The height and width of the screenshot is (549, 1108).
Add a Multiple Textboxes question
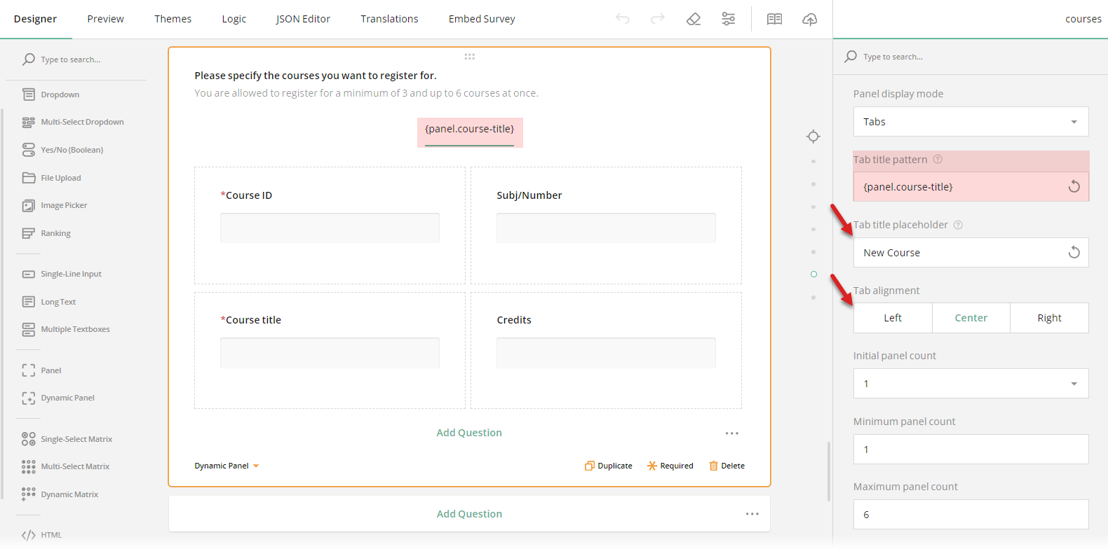click(x=66, y=329)
